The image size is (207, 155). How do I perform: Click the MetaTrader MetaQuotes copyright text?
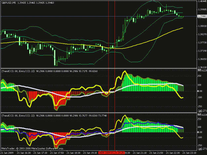tap(32, 148)
